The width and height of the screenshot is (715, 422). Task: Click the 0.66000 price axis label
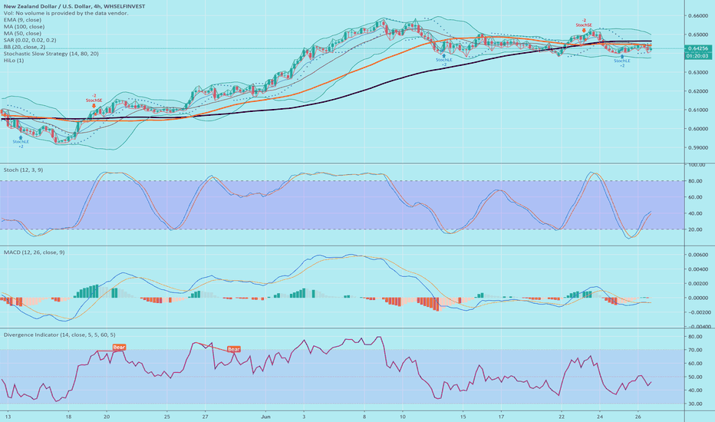click(698, 15)
